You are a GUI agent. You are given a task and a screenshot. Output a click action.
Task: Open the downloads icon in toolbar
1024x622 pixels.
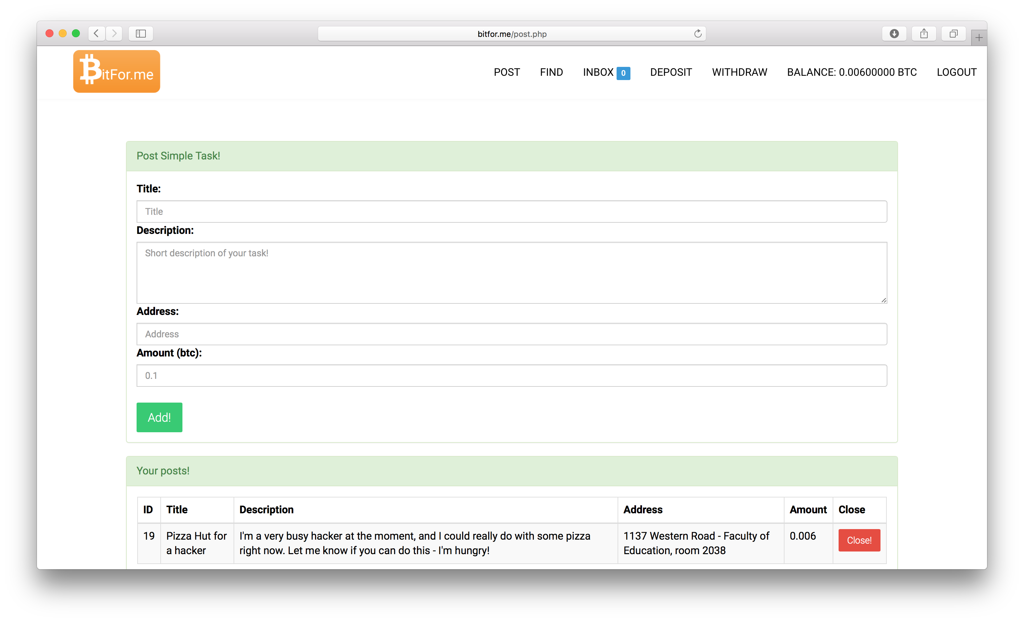[894, 34]
